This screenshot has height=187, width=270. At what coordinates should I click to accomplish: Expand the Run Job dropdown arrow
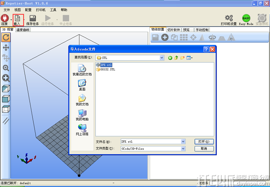57,19
